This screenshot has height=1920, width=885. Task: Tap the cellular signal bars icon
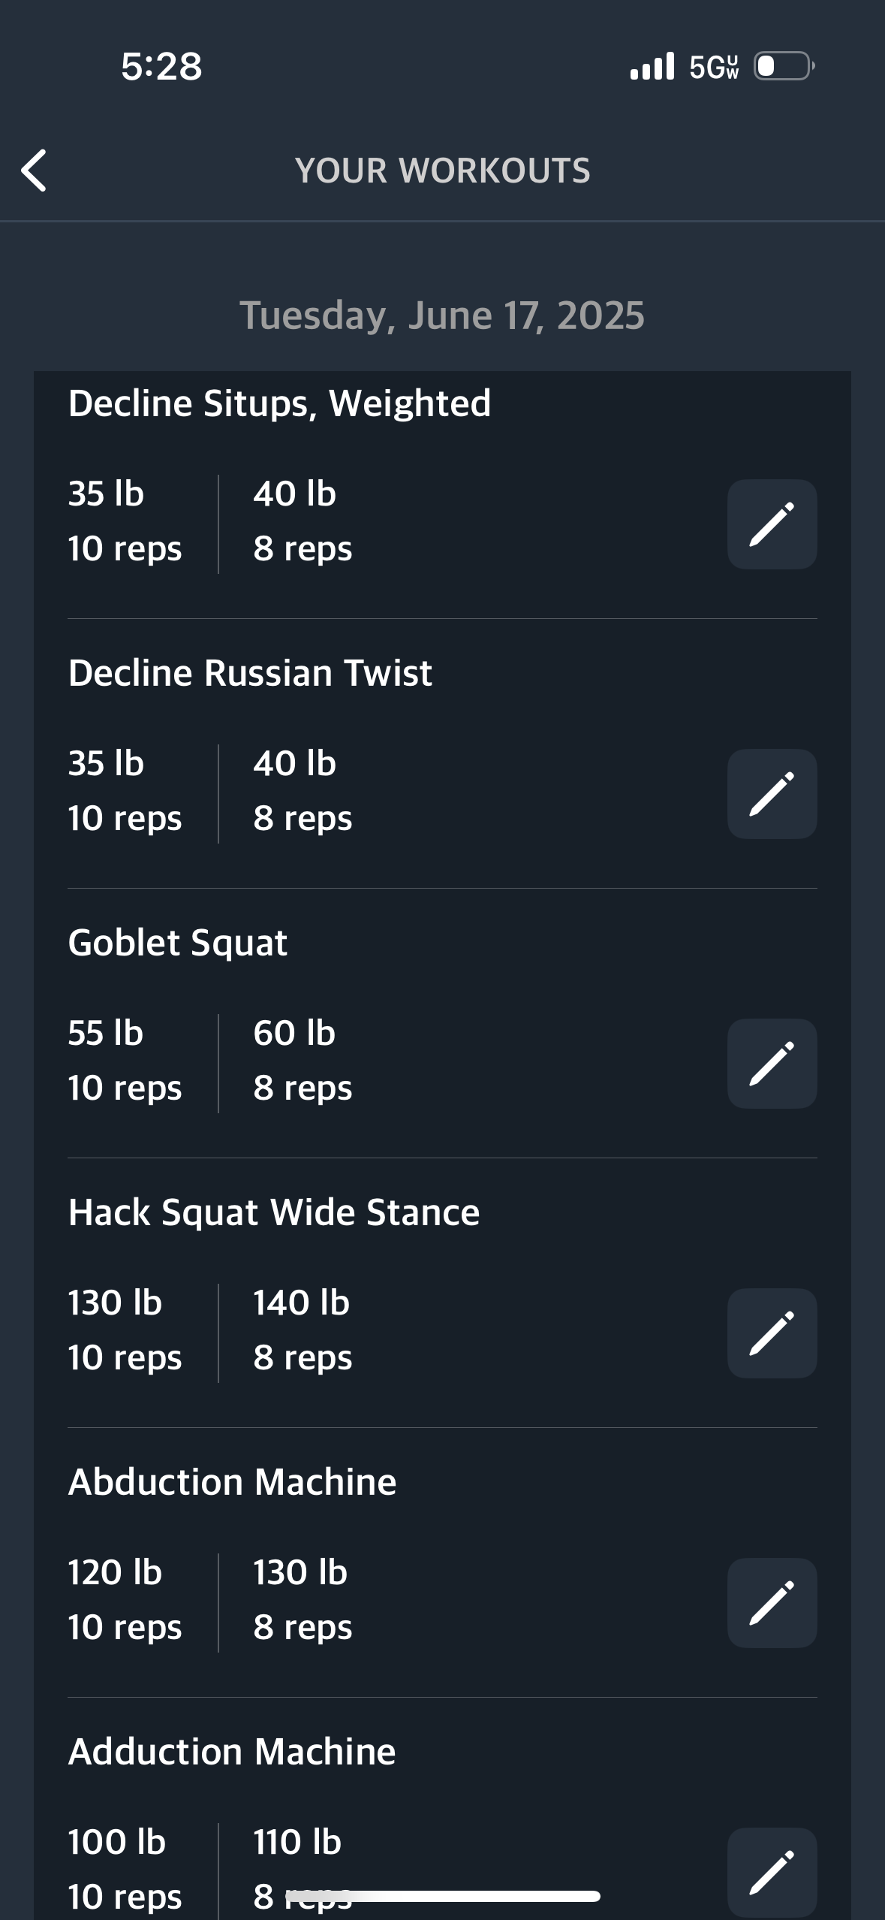pyautogui.click(x=652, y=66)
